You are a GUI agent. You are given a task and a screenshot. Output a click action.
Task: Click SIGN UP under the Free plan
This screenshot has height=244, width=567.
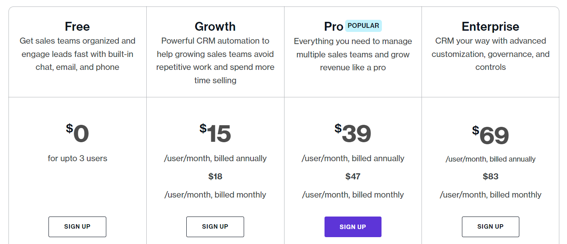(x=77, y=227)
